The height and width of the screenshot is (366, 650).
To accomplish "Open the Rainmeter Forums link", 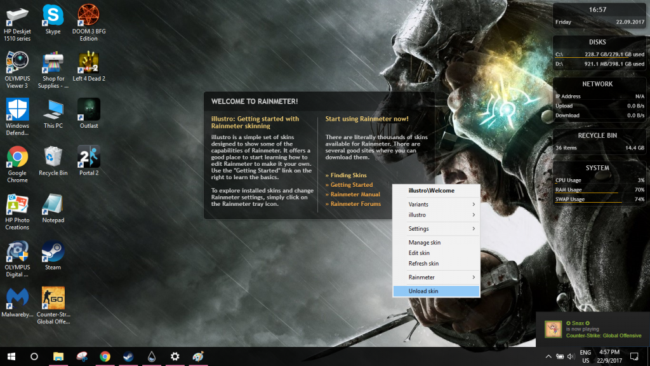I will (355, 204).
